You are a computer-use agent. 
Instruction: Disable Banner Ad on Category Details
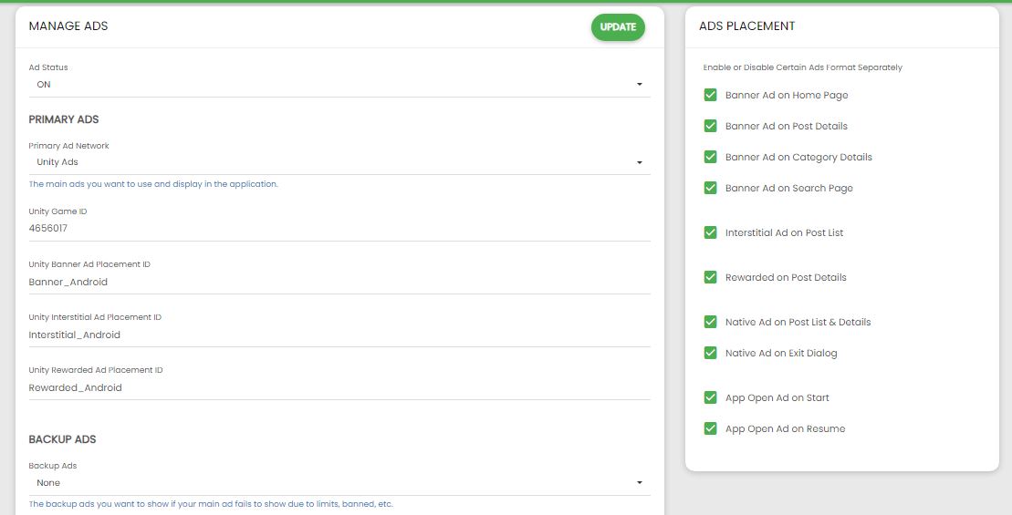click(x=711, y=157)
